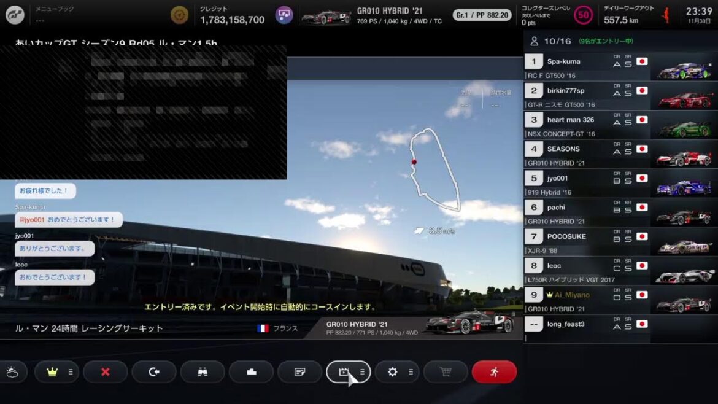Click the 919 Hybrid '16 car name

coord(549,192)
